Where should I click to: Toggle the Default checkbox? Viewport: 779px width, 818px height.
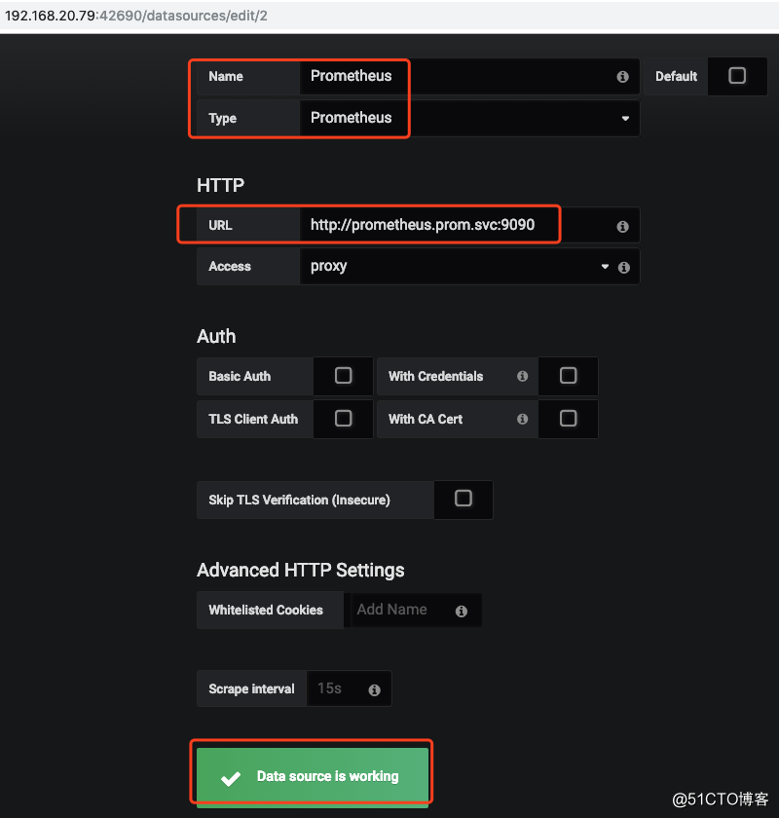[x=737, y=76]
